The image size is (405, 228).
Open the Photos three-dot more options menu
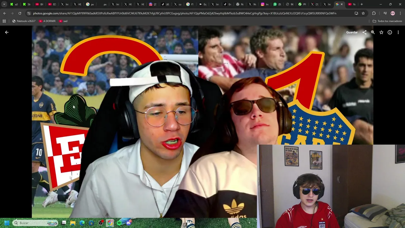398,32
